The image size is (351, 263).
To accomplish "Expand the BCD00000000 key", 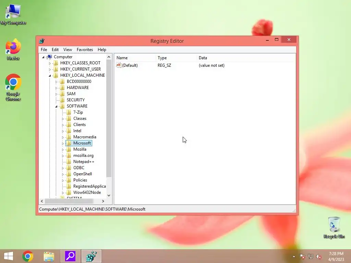I will point(57,82).
